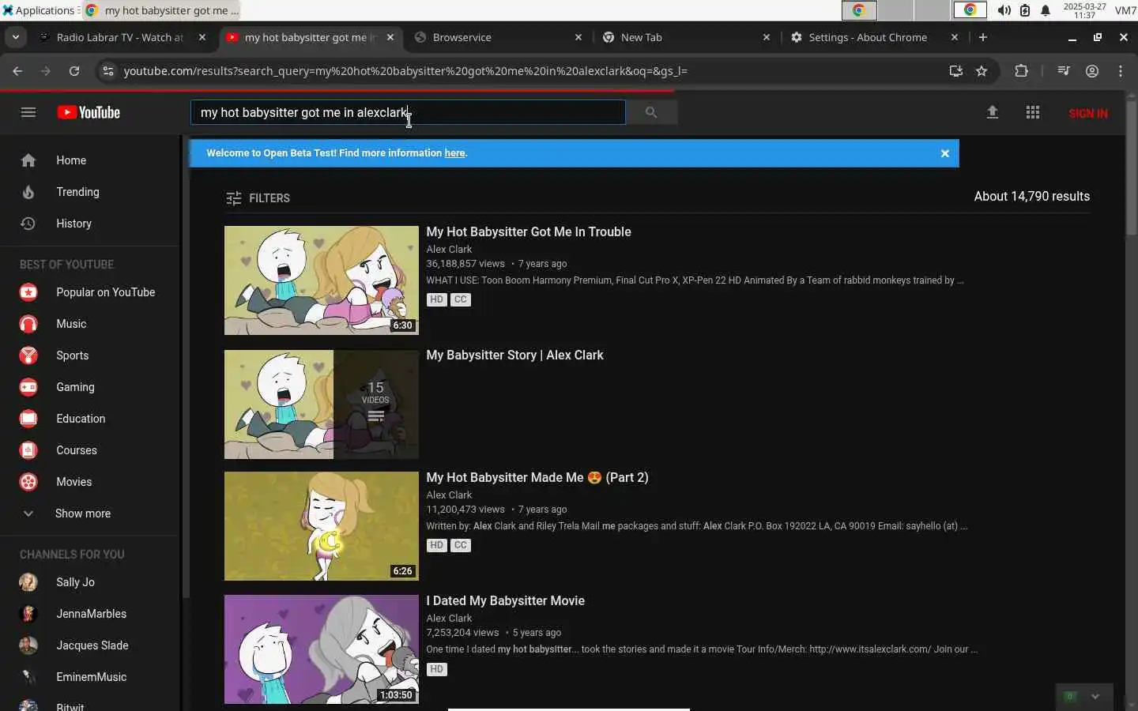Open I Dated My Babysitter Movie title
Viewport: 1138px width, 711px height.
506,601
